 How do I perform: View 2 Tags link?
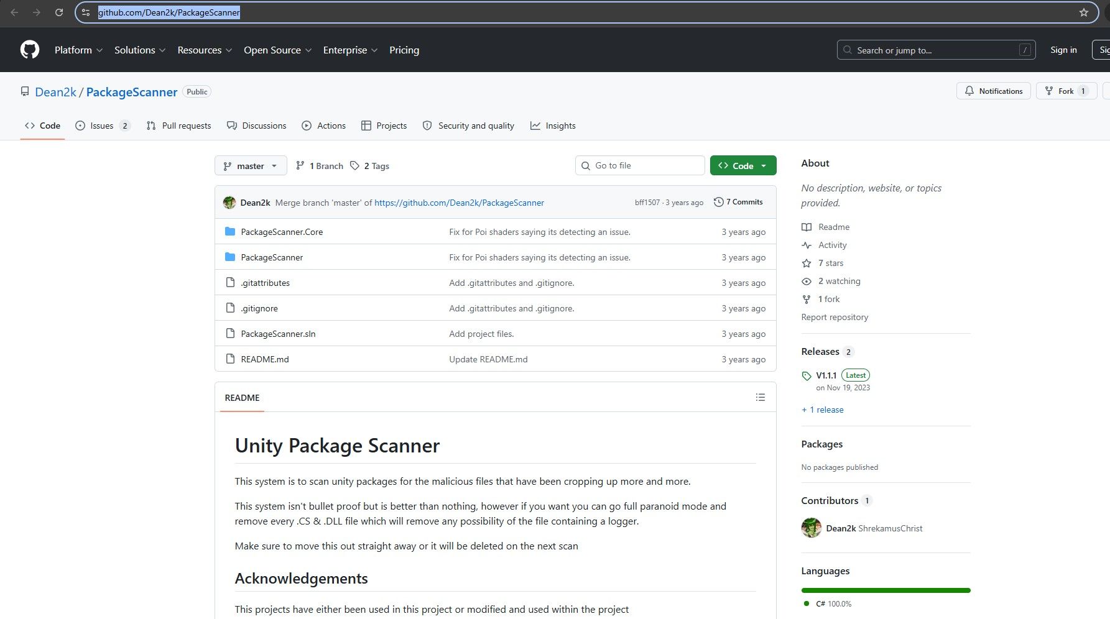point(370,166)
